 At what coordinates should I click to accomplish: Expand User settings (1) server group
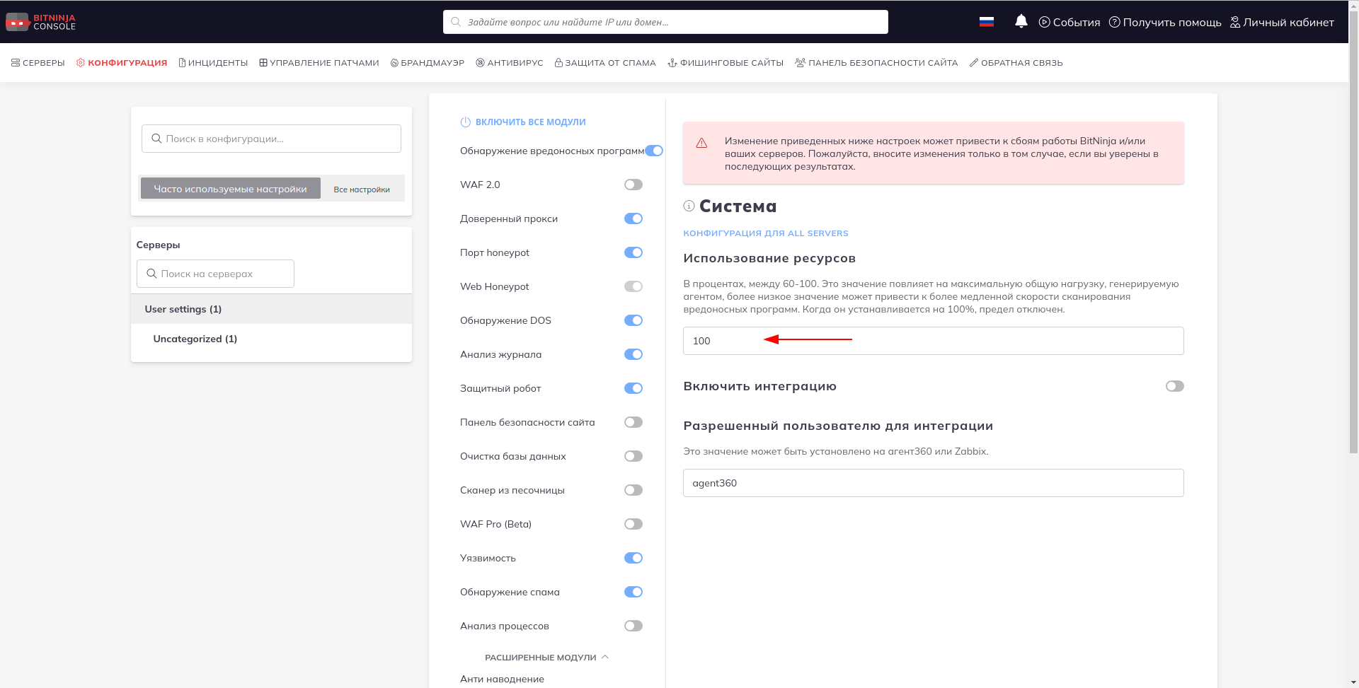point(183,309)
